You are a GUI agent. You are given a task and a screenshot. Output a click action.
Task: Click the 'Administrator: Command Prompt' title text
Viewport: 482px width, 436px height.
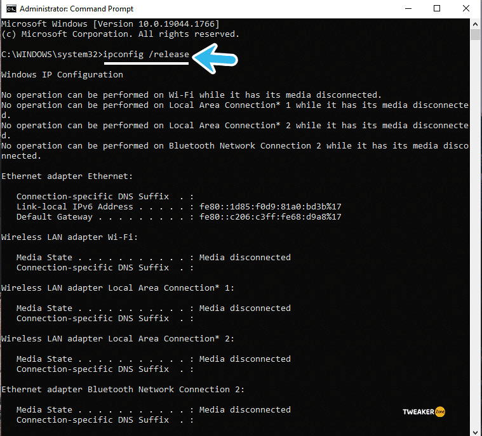77,9
